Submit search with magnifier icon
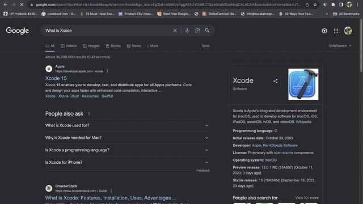This screenshot has height=204, width=363. [x=207, y=31]
